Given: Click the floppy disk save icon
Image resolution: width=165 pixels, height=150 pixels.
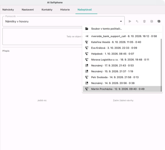Looking at the screenshot, I should 152,21.
